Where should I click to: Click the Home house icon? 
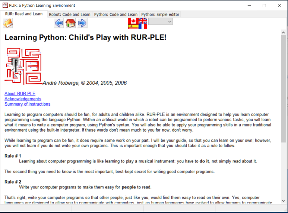(70, 23)
